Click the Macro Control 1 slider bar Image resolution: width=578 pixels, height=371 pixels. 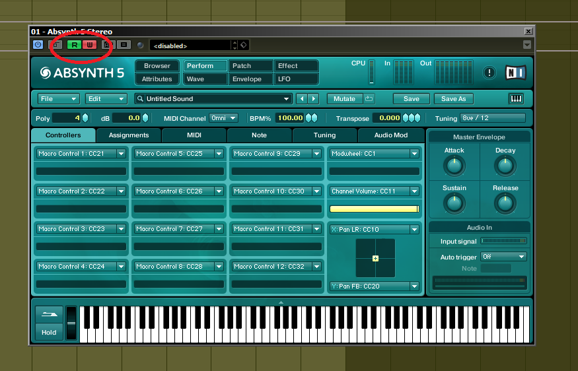pyautogui.click(x=81, y=172)
